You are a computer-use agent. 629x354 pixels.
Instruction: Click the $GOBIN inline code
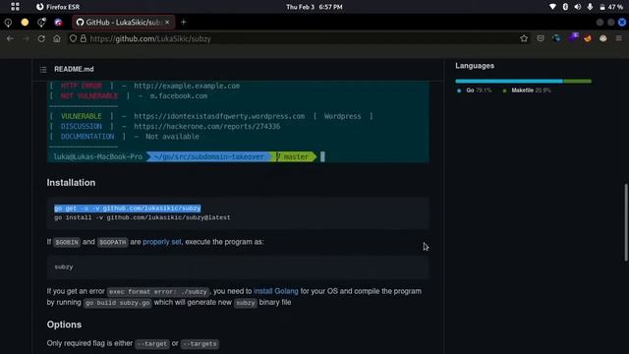[67, 243]
